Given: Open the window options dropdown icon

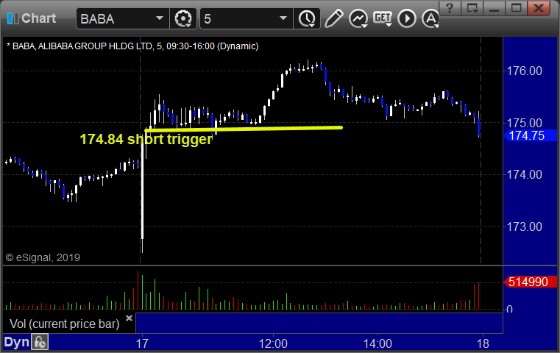Looking at the screenshot, I should [x=472, y=8].
